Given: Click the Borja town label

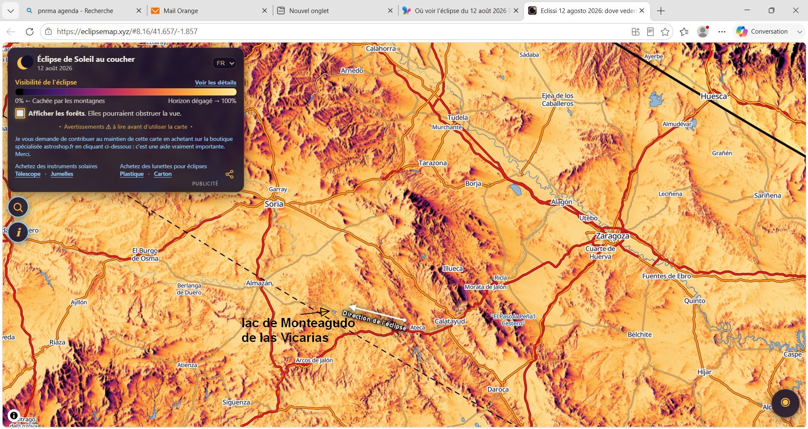Looking at the screenshot, I should 473,184.
